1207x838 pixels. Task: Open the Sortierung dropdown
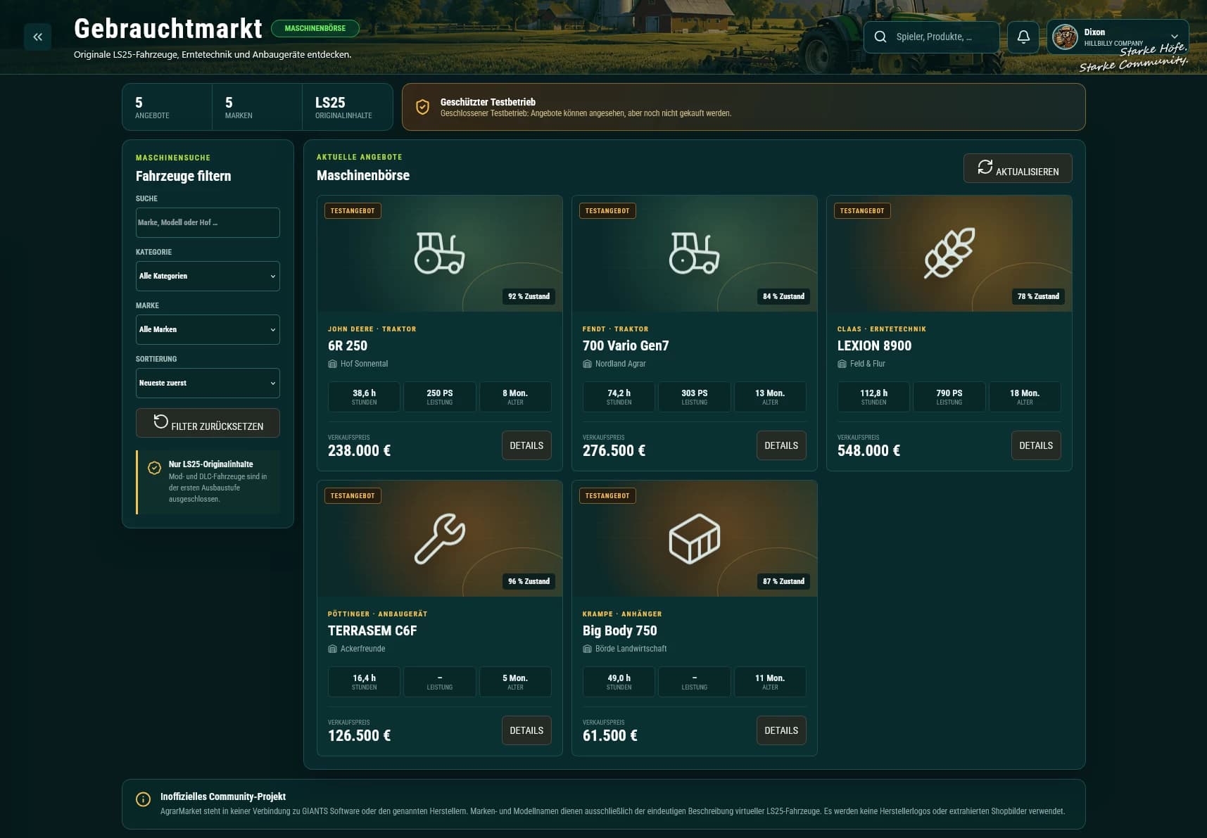pyautogui.click(x=208, y=383)
